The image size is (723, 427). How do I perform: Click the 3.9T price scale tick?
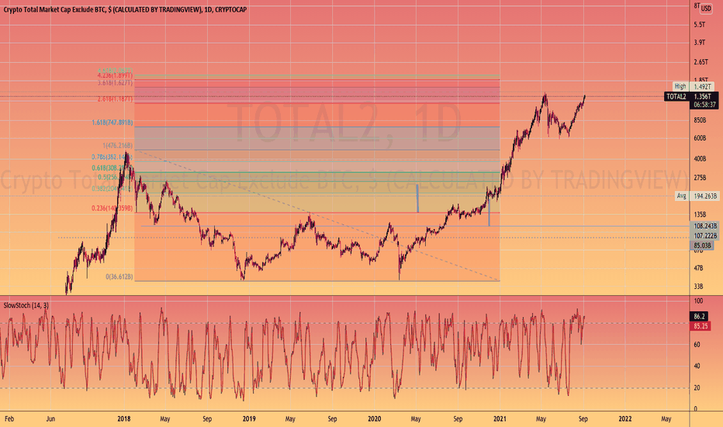[x=699, y=43]
